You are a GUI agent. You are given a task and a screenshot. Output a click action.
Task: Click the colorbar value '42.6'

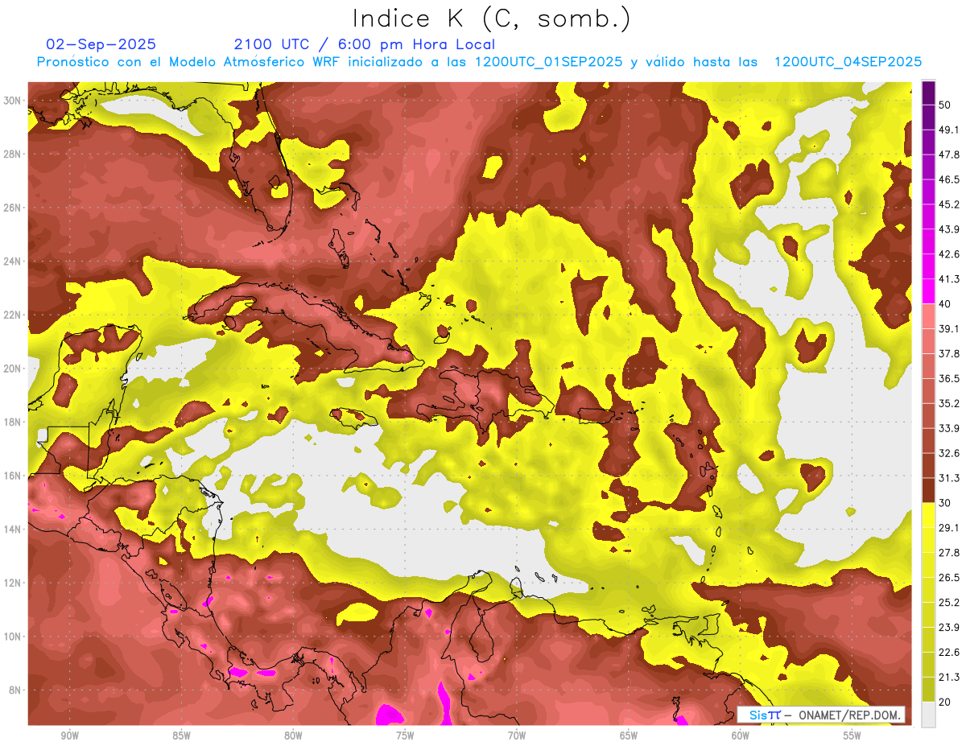949,254
